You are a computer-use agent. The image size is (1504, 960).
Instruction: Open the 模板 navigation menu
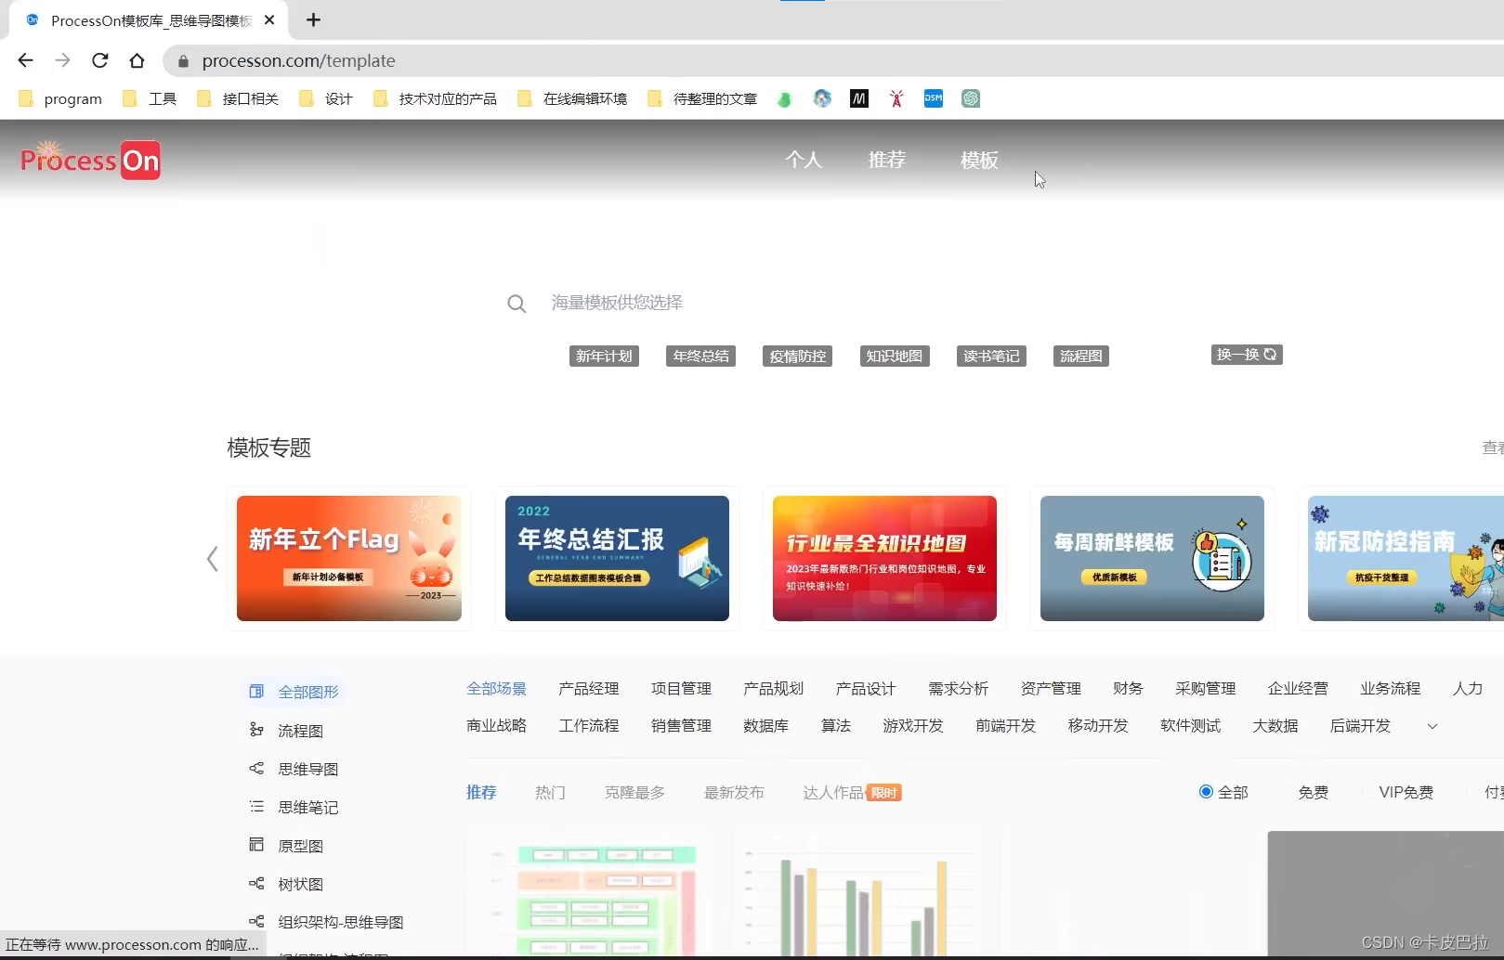point(979,160)
